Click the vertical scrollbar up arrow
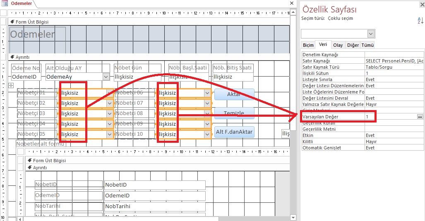 [293, 12]
